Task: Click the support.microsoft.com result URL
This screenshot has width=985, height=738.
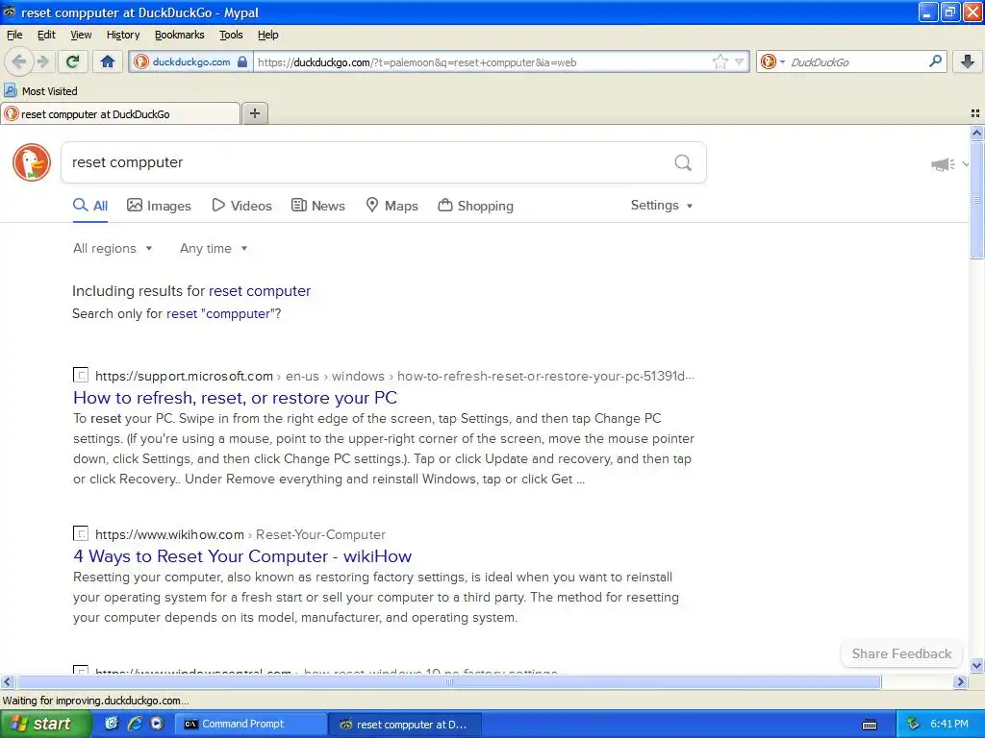Action: (x=394, y=377)
